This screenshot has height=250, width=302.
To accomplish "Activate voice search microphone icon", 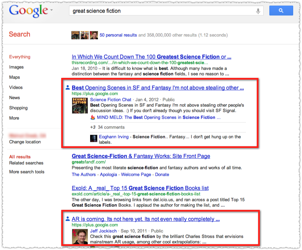I will tap(258, 11).
